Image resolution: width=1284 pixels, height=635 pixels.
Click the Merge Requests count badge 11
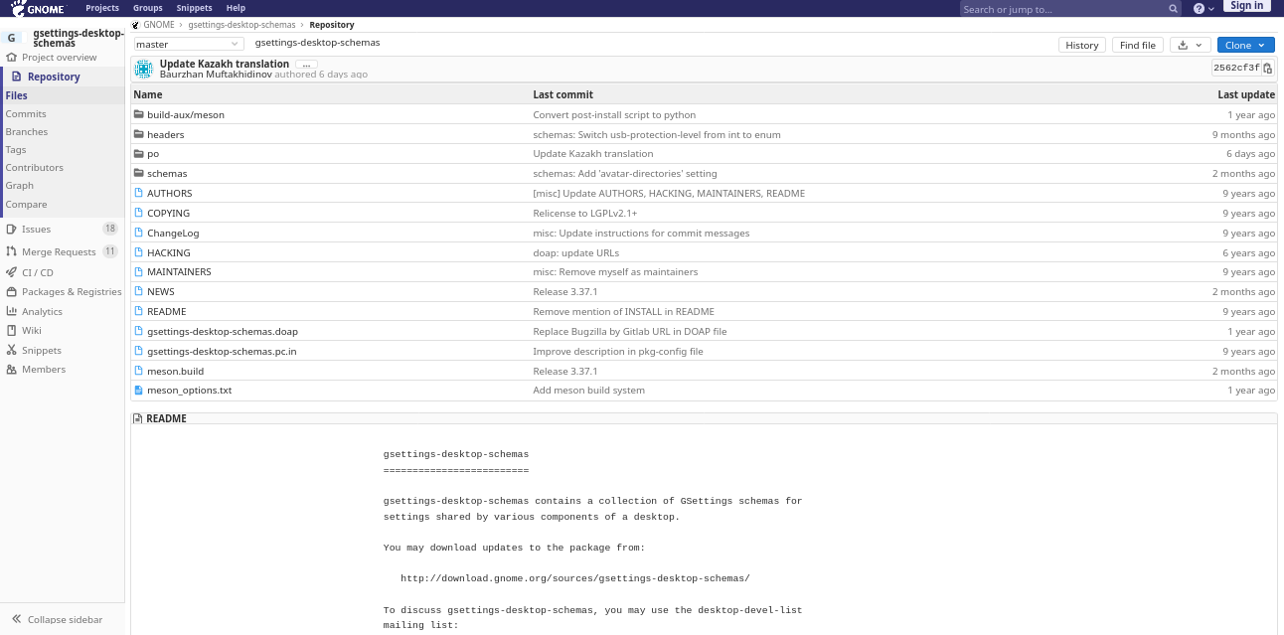click(110, 251)
